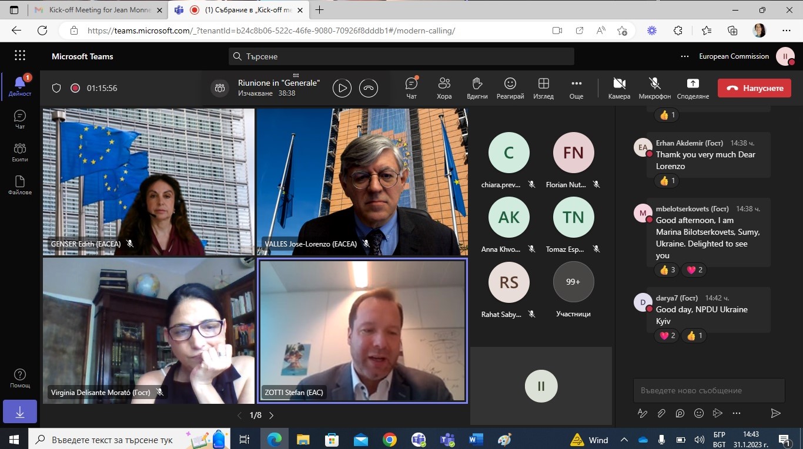Open the More (Още) actions menu

576,88
